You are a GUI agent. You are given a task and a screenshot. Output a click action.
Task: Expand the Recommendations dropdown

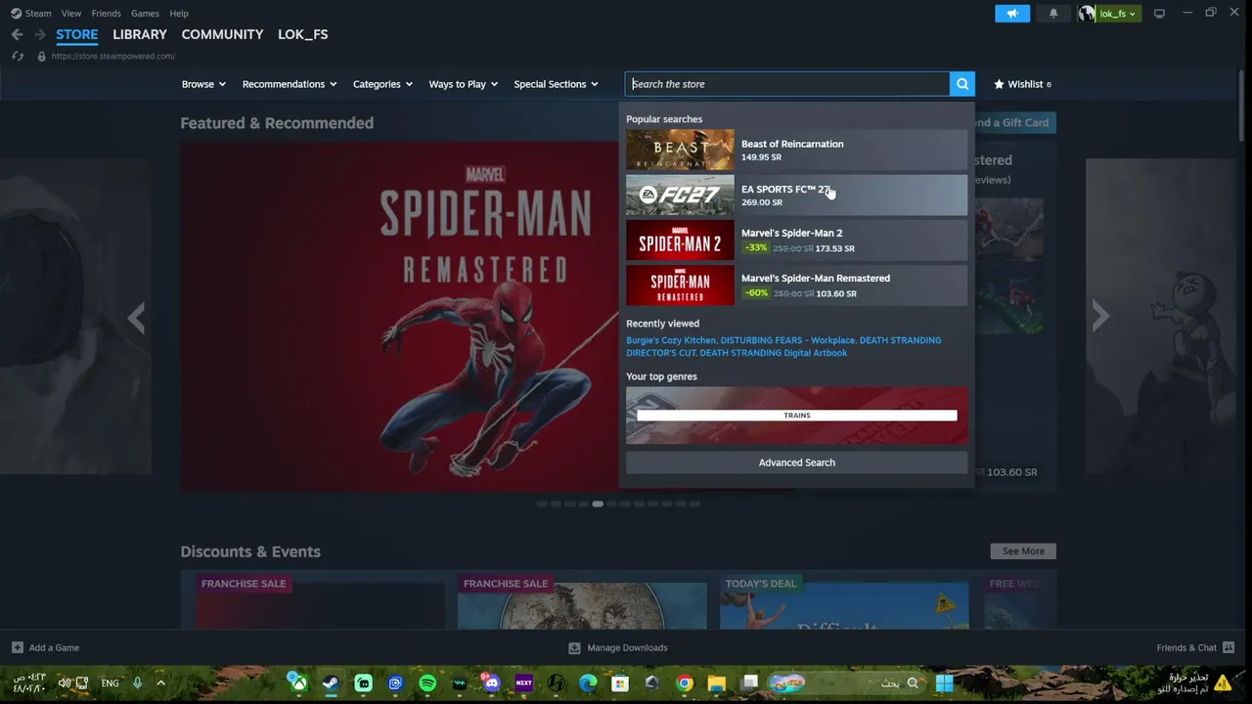tap(290, 84)
